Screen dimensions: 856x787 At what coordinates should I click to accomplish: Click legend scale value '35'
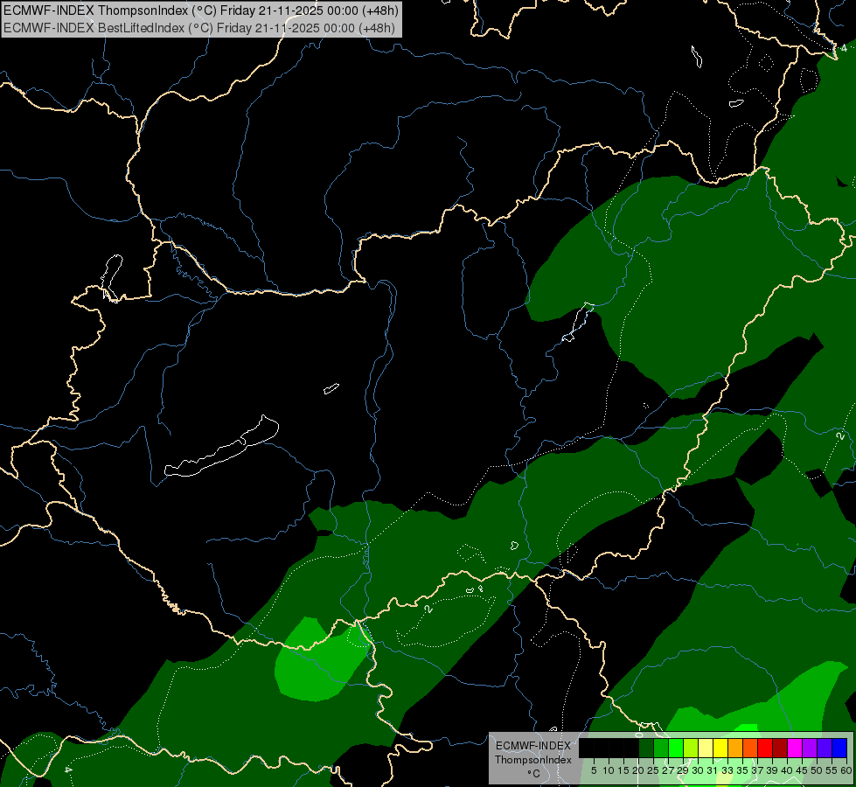(x=742, y=770)
